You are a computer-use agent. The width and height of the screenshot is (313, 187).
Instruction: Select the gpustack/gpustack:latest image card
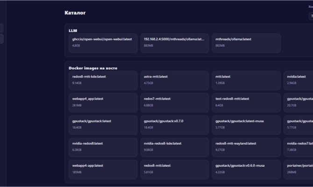(103, 124)
